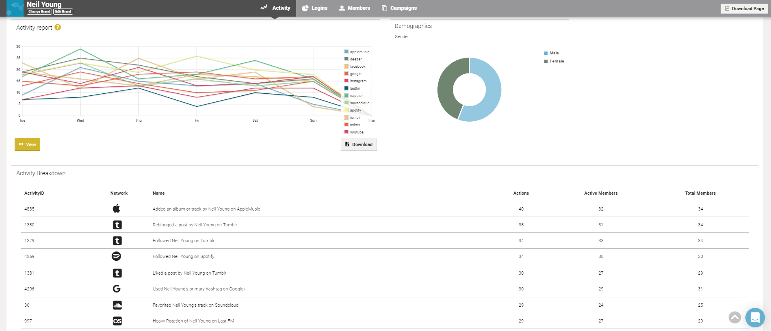Click Tumblr icon in row 1379
771x331 pixels.
[117, 241]
